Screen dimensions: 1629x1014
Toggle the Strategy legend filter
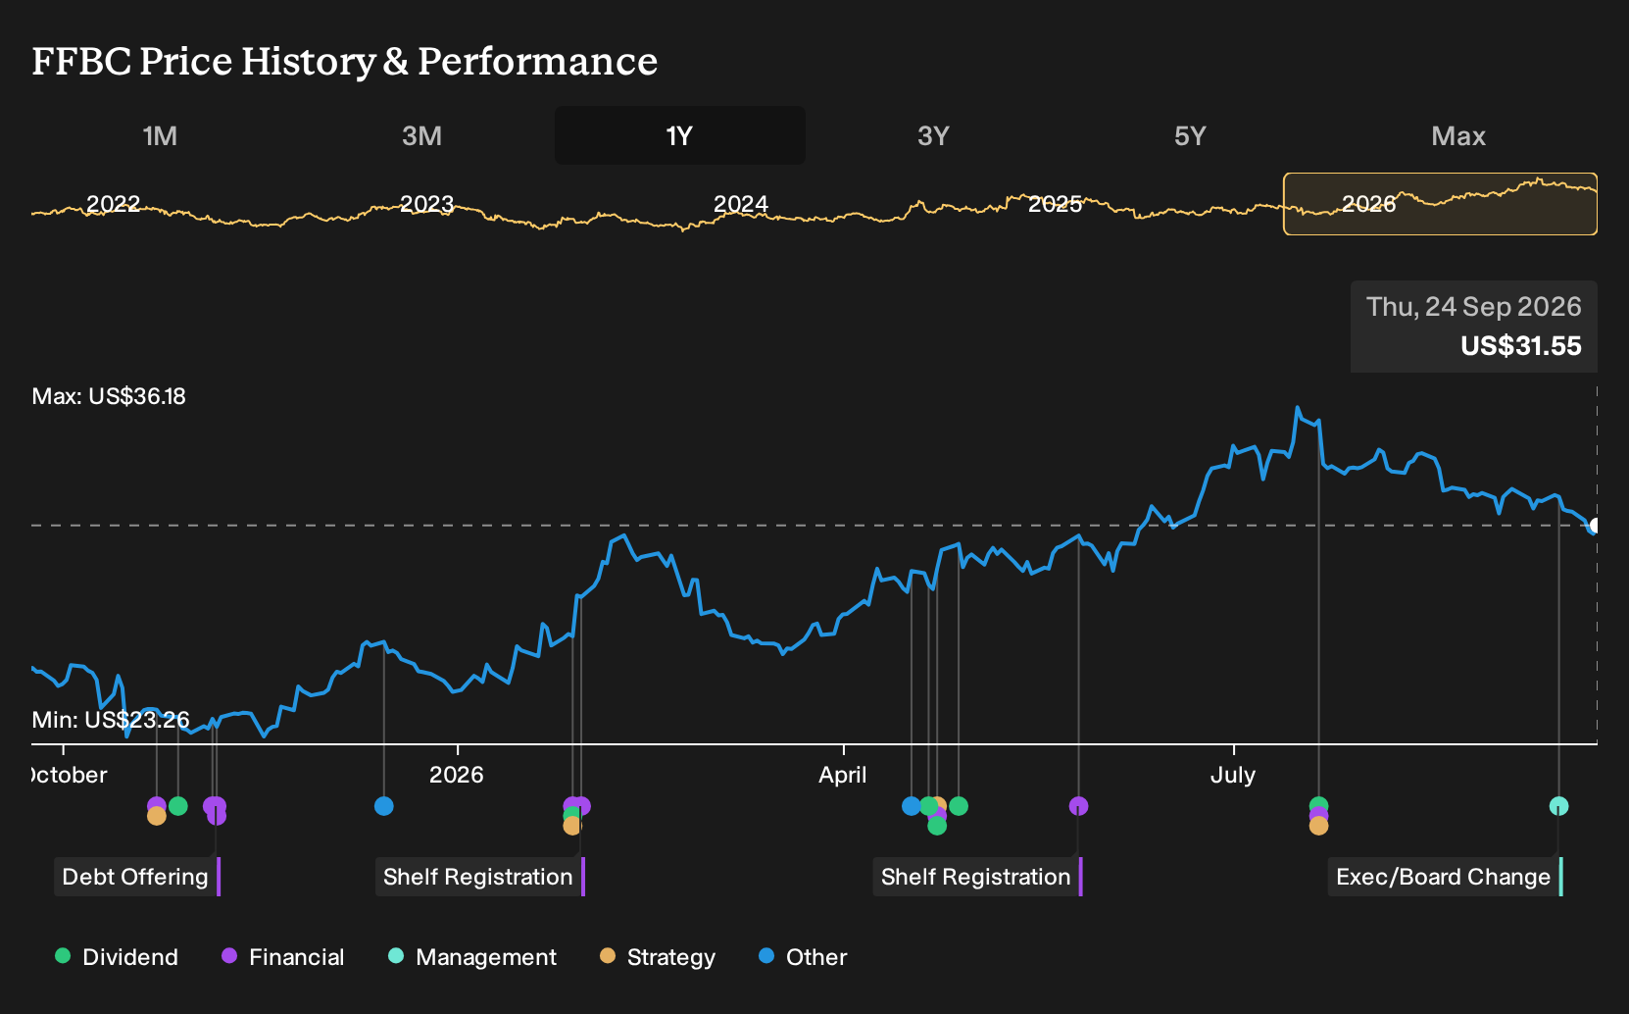click(658, 957)
